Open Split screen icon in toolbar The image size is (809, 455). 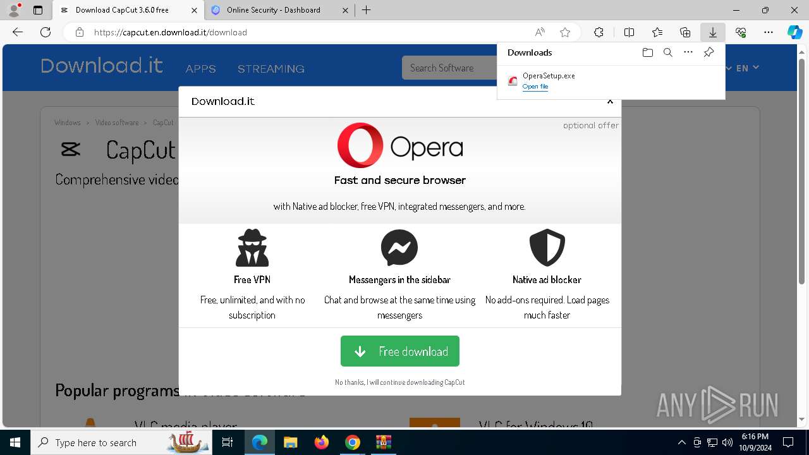click(629, 32)
